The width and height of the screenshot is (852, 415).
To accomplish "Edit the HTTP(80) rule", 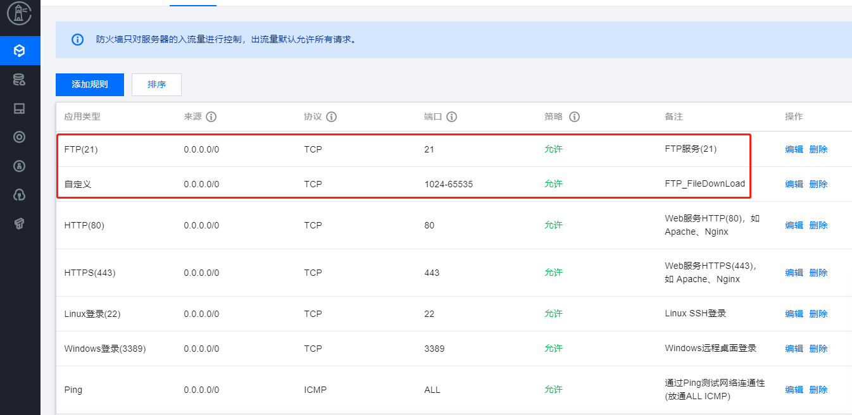I will click(x=794, y=225).
